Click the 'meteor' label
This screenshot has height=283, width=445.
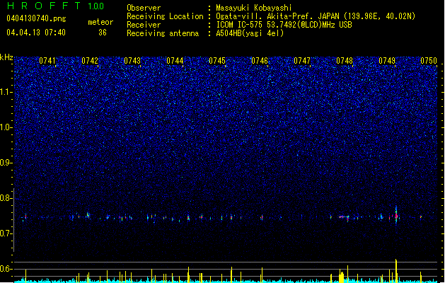click(100, 22)
